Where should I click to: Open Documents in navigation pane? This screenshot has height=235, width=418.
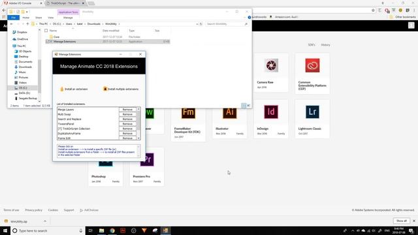25,62
